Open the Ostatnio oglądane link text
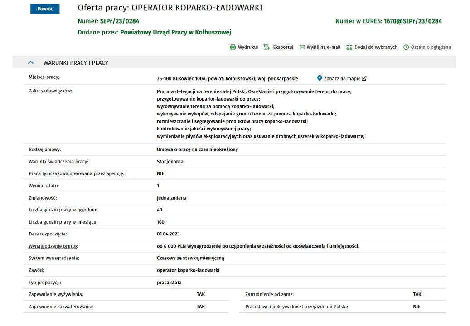This screenshot has height=326, width=470. (431, 47)
